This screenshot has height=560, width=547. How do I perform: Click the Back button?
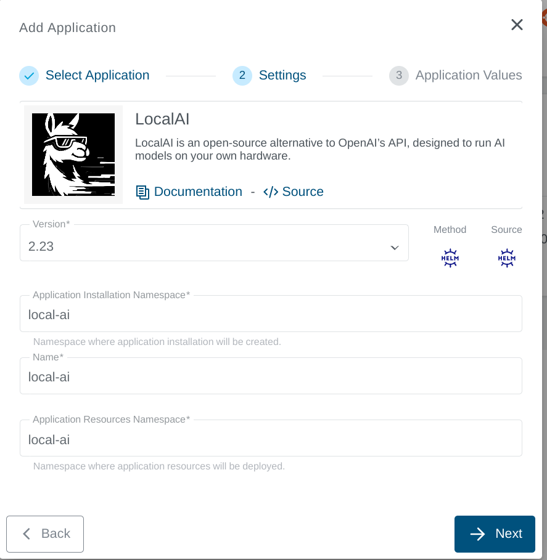pos(44,534)
